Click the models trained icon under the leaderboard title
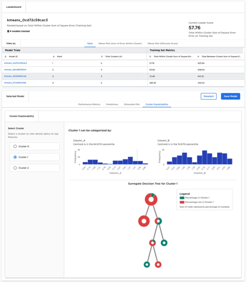 (x=8, y=31)
